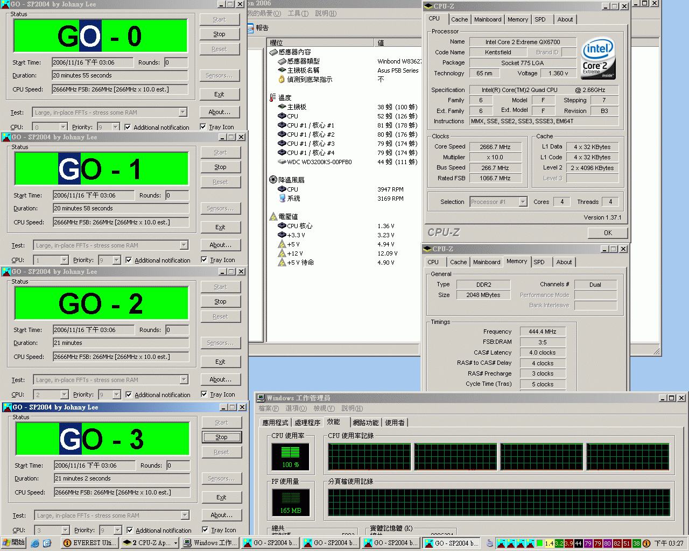Click the CPU 使用率 100% usage meter

pos(291,457)
